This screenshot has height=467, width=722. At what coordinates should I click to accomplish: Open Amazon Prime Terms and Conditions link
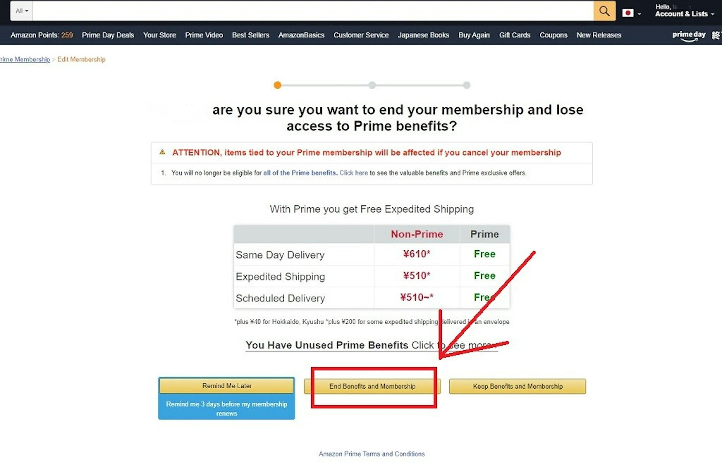coord(372,453)
